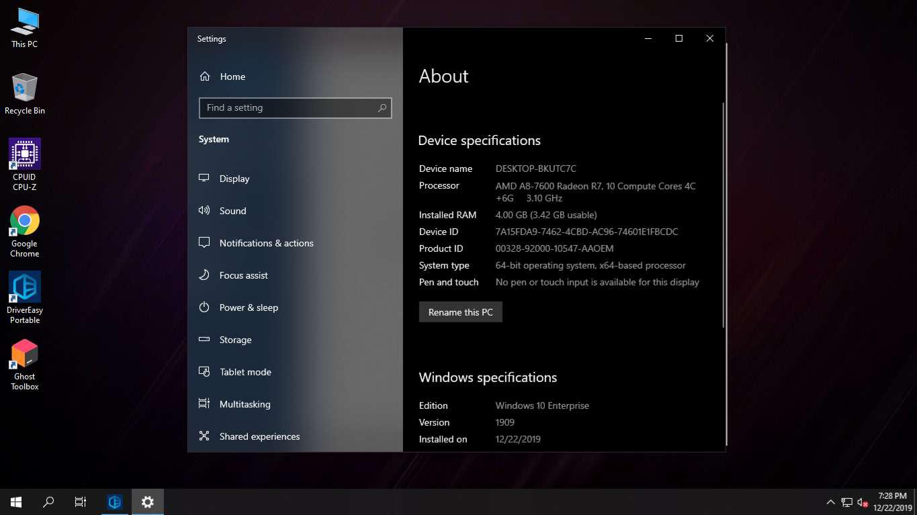Select the Storage settings page
This screenshot has width=917, height=515.
click(x=235, y=340)
